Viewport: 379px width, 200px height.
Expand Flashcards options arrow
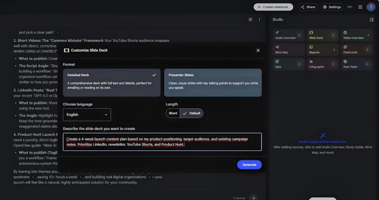[x=367, y=50]
